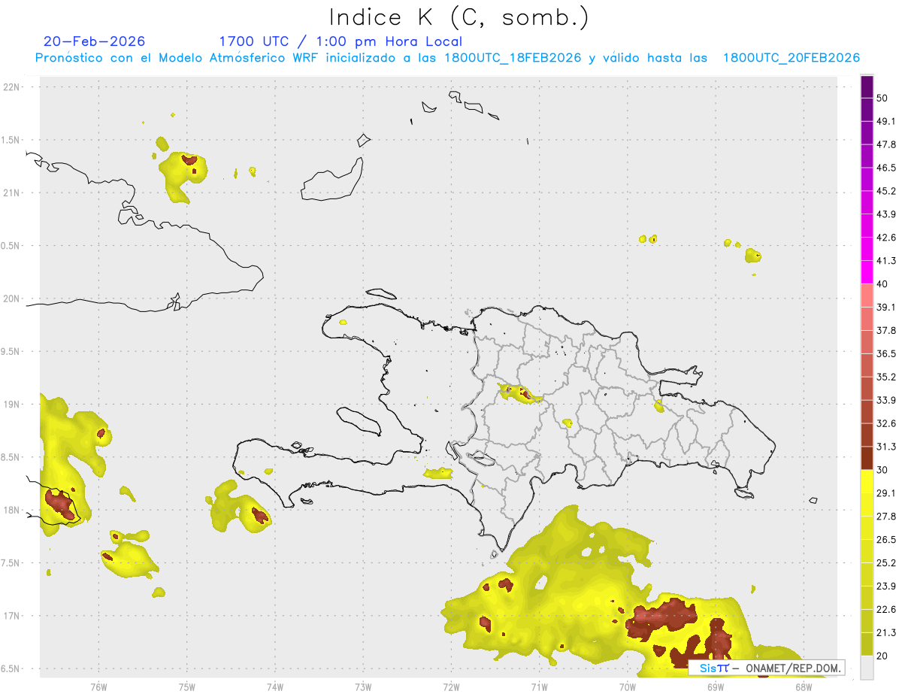The width and height of the screenshot is (902, 697).
Task: Click '1800UTC_20FEB2026' valid-until time text
Action: [791, 58]
